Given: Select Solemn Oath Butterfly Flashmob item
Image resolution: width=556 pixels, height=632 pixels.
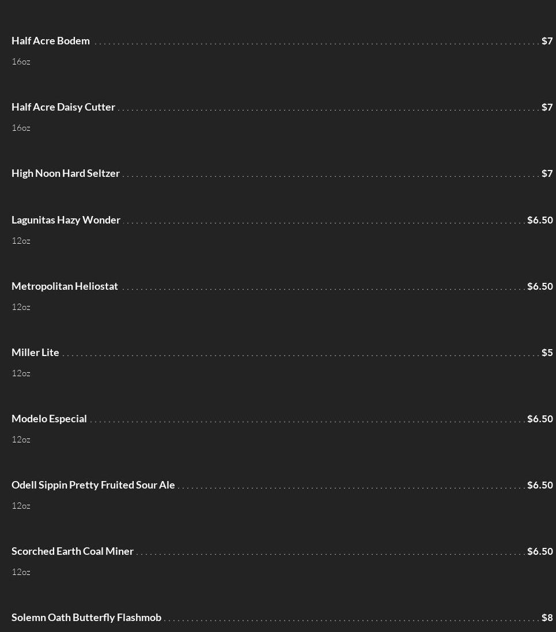Looking at the screenshot, I should click(86, 618).
